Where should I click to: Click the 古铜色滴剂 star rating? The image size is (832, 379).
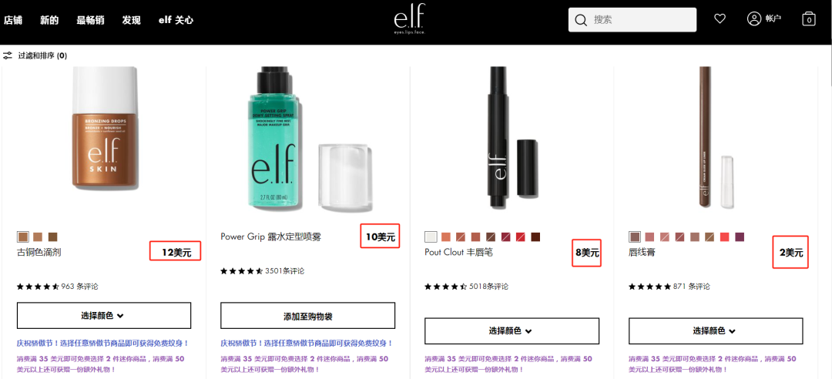tap(38, 287)
